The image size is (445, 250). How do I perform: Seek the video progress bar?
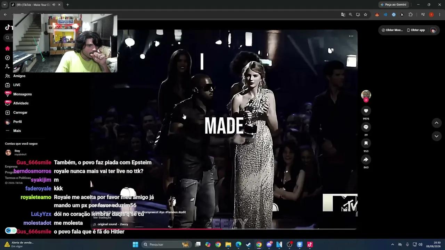224,228
